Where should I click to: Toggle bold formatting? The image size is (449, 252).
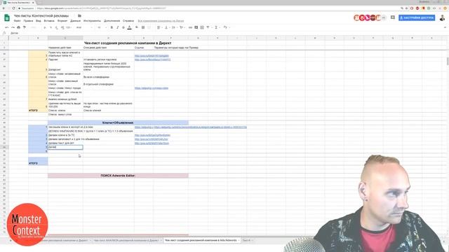coord(112,27)
